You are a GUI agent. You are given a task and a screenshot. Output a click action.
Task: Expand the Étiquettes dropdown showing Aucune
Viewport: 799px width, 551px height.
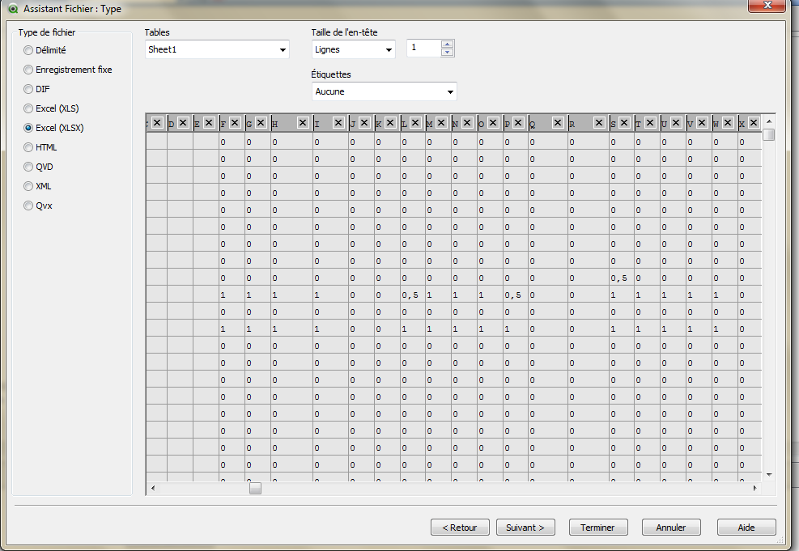click(384, 91)
